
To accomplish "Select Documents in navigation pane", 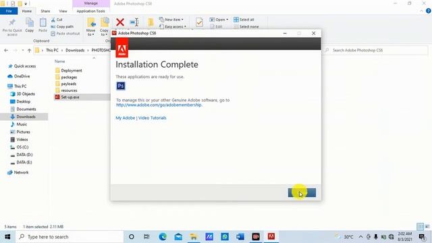I will [23, 109].
